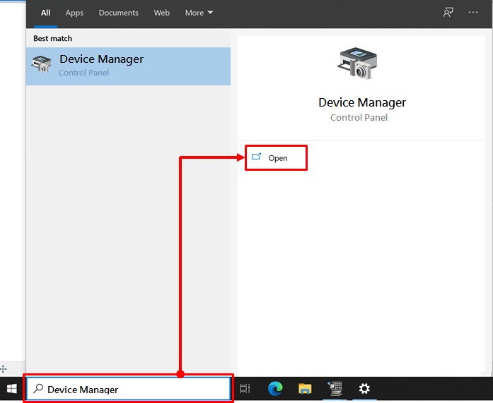Launch Microsoft Edge from the taskbar
The image size is (493, 403).
click(275, 389)
